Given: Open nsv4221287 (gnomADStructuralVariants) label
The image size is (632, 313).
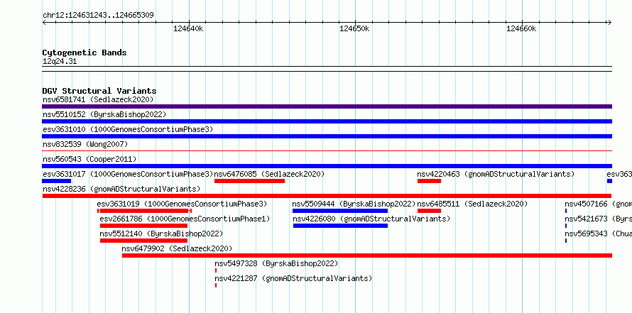Looking at the screenshot, I should [x=293, y=278].
